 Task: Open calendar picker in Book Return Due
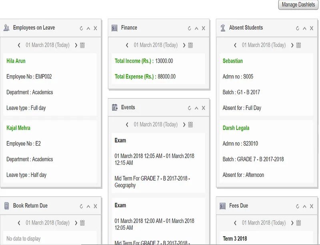[82, 223]
